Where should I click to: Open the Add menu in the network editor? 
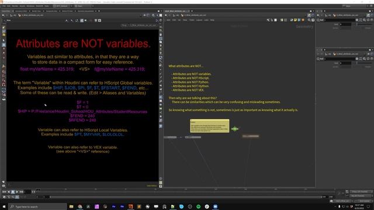point(168,20)
